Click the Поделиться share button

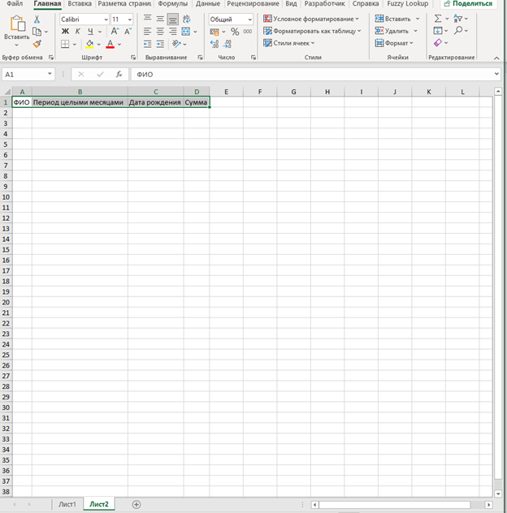(468, 3)
